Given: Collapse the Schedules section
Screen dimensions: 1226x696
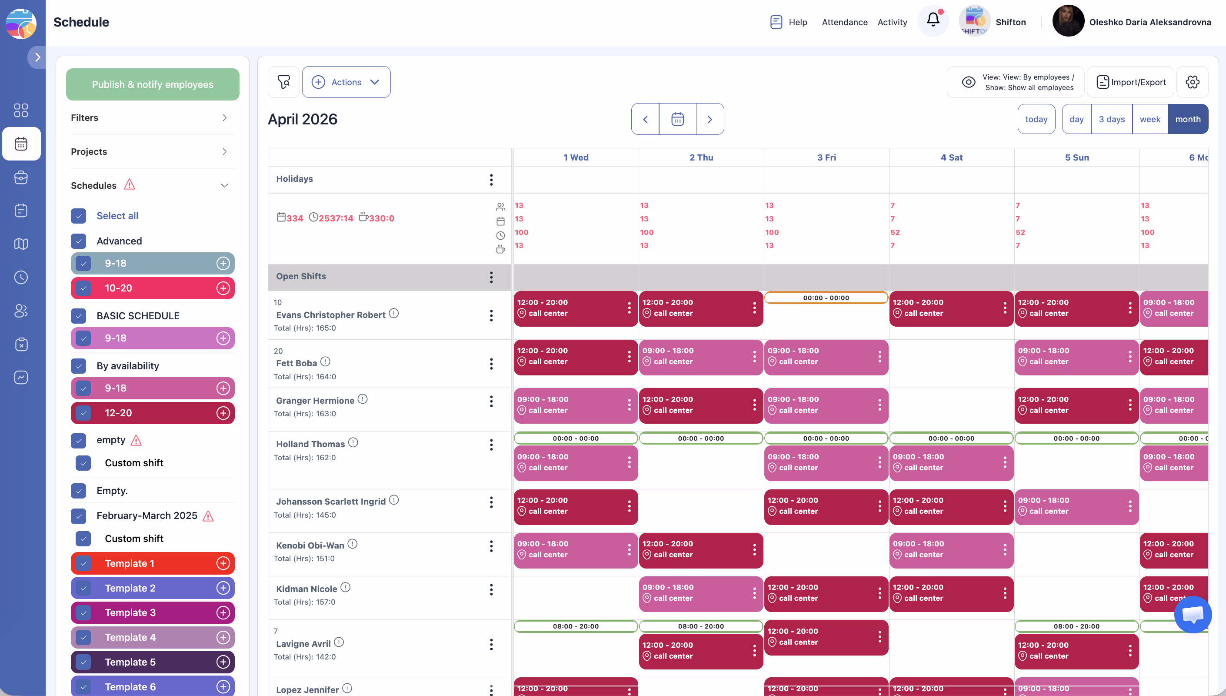Looking at the screenshot, I should 224,185.
